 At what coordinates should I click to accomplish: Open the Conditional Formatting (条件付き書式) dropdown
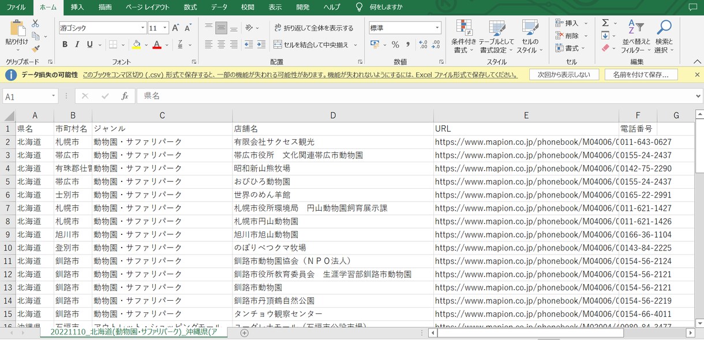click(463, 37)
